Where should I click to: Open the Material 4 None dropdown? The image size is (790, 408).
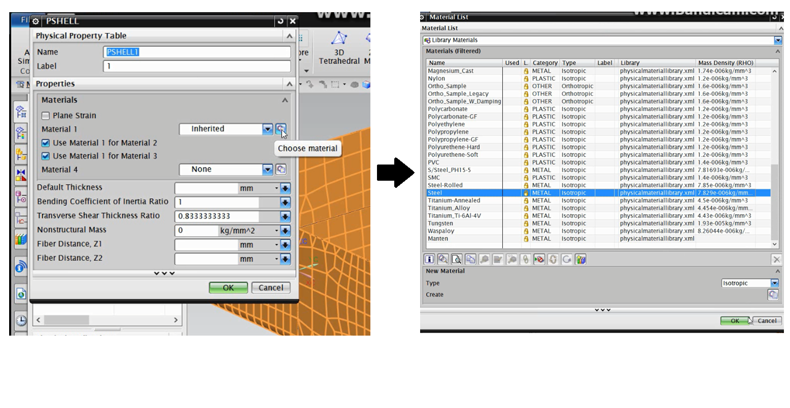pyautogui.click(x=267, y=170)
